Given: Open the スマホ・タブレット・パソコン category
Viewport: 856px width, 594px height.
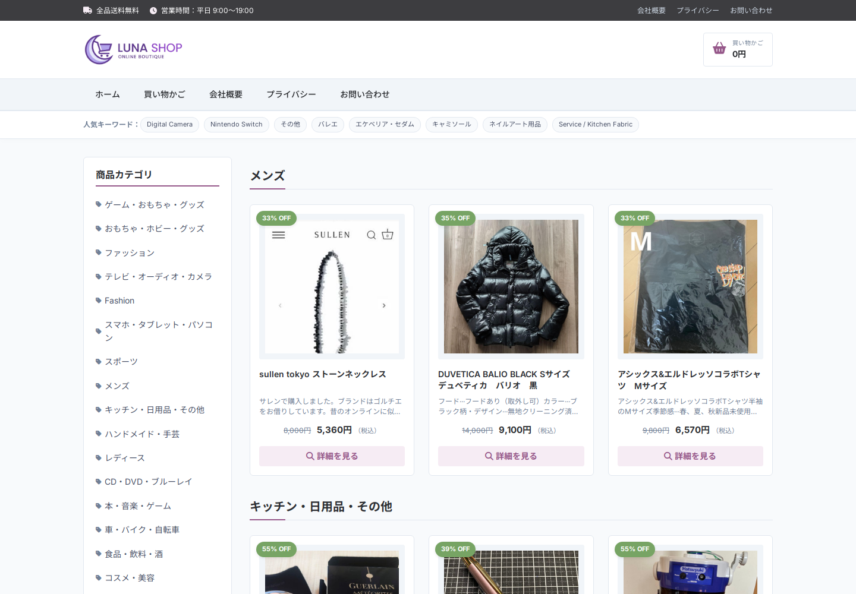Looking at the screenshot, I should [x=159, y=331].
